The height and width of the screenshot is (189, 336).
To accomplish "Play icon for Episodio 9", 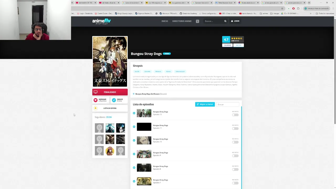I will click(x=134, y=154).
